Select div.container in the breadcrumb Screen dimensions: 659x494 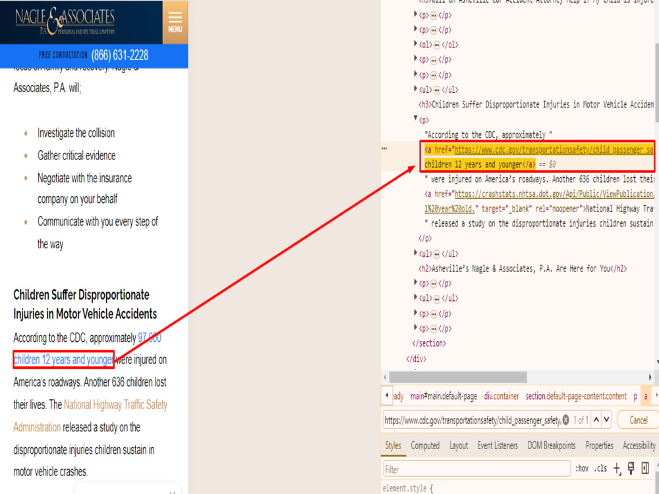[501, 396]
